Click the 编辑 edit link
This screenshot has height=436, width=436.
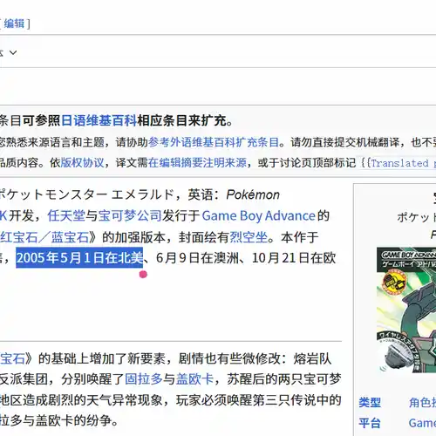pos(14,24)
